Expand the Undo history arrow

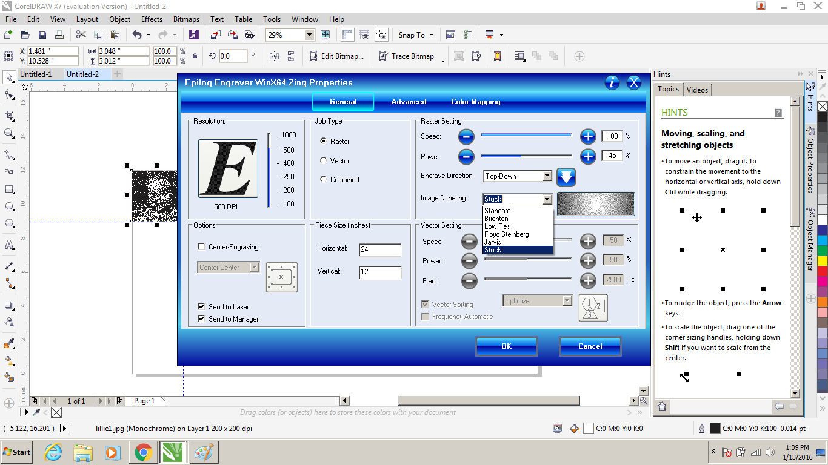click(149, 35)
